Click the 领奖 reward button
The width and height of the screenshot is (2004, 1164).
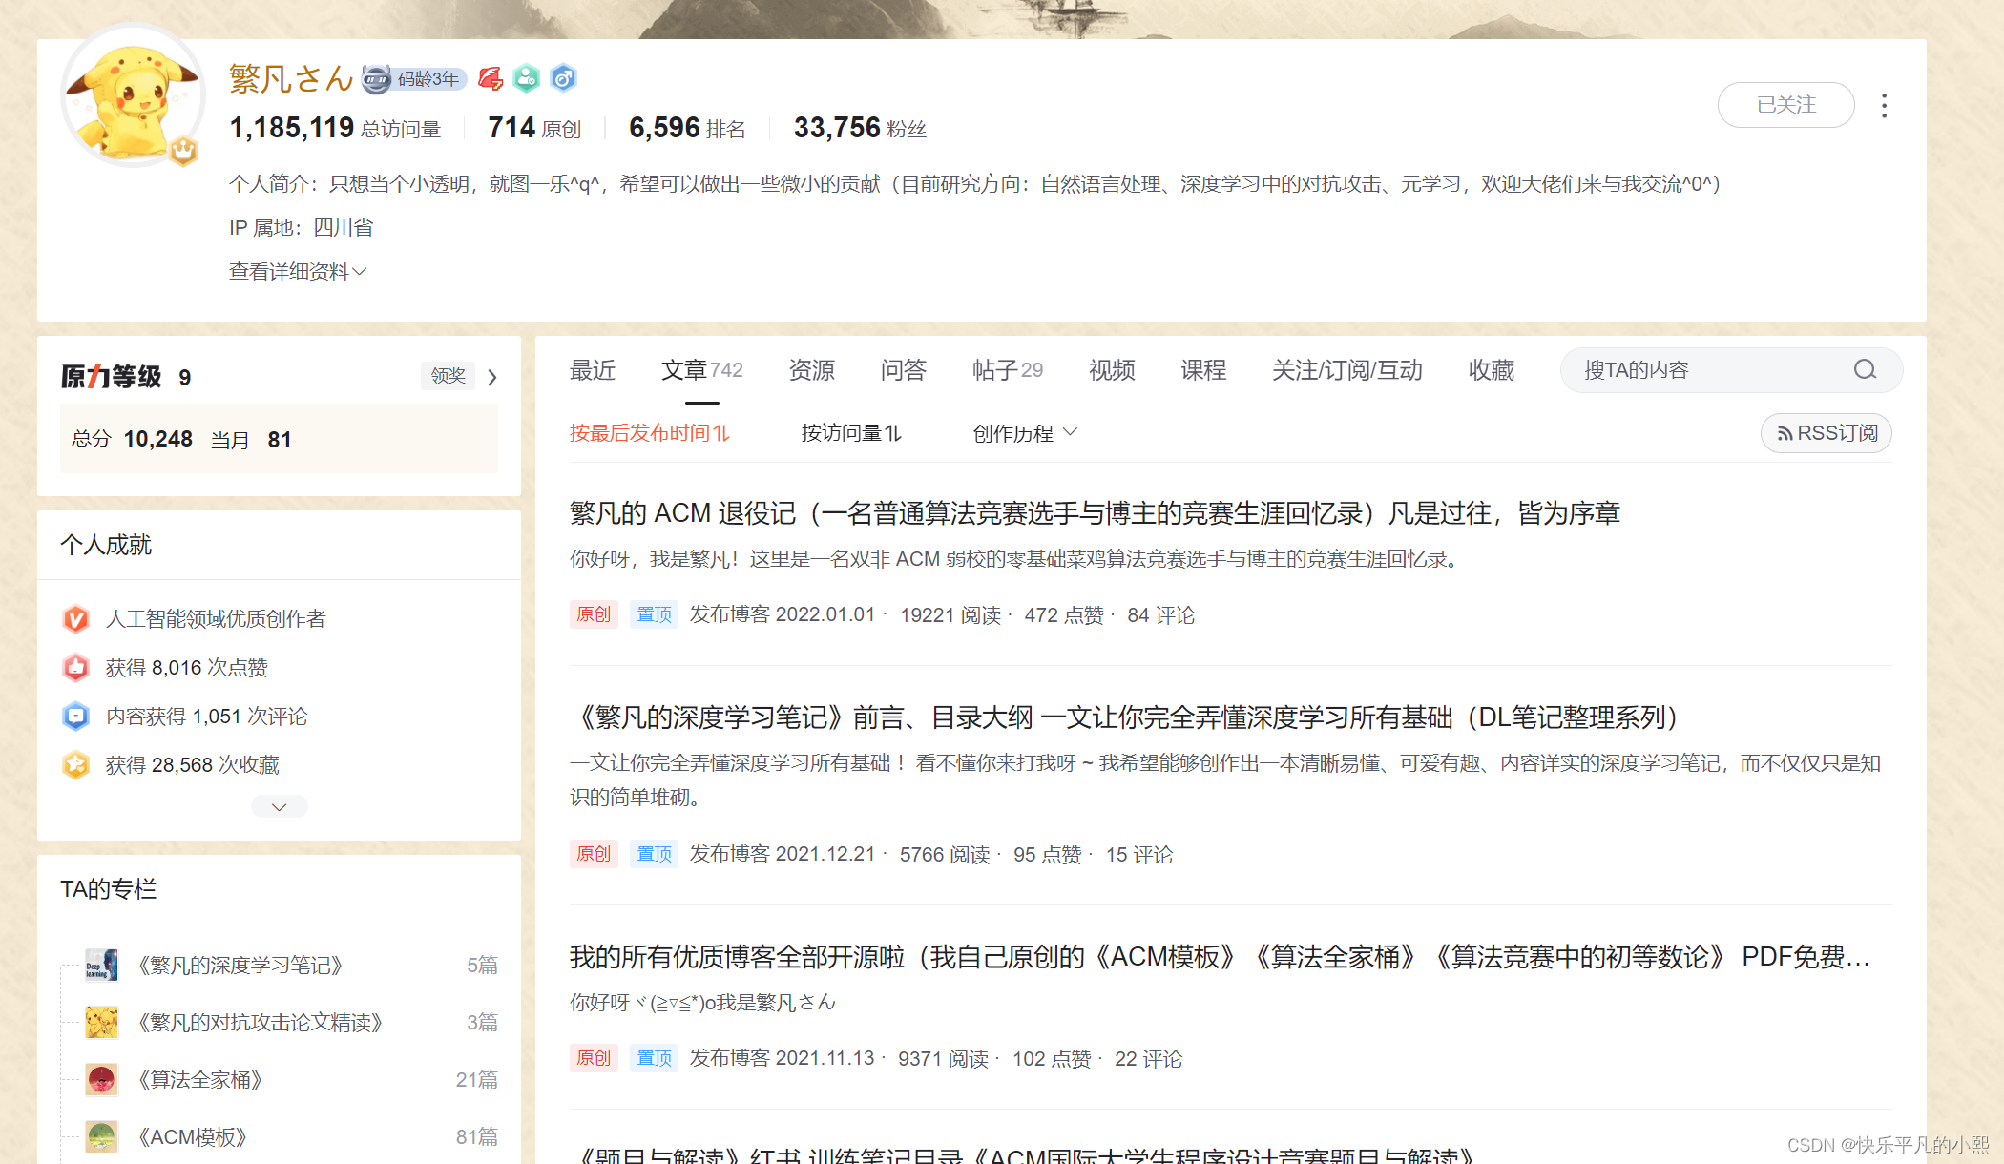(448, 376)
